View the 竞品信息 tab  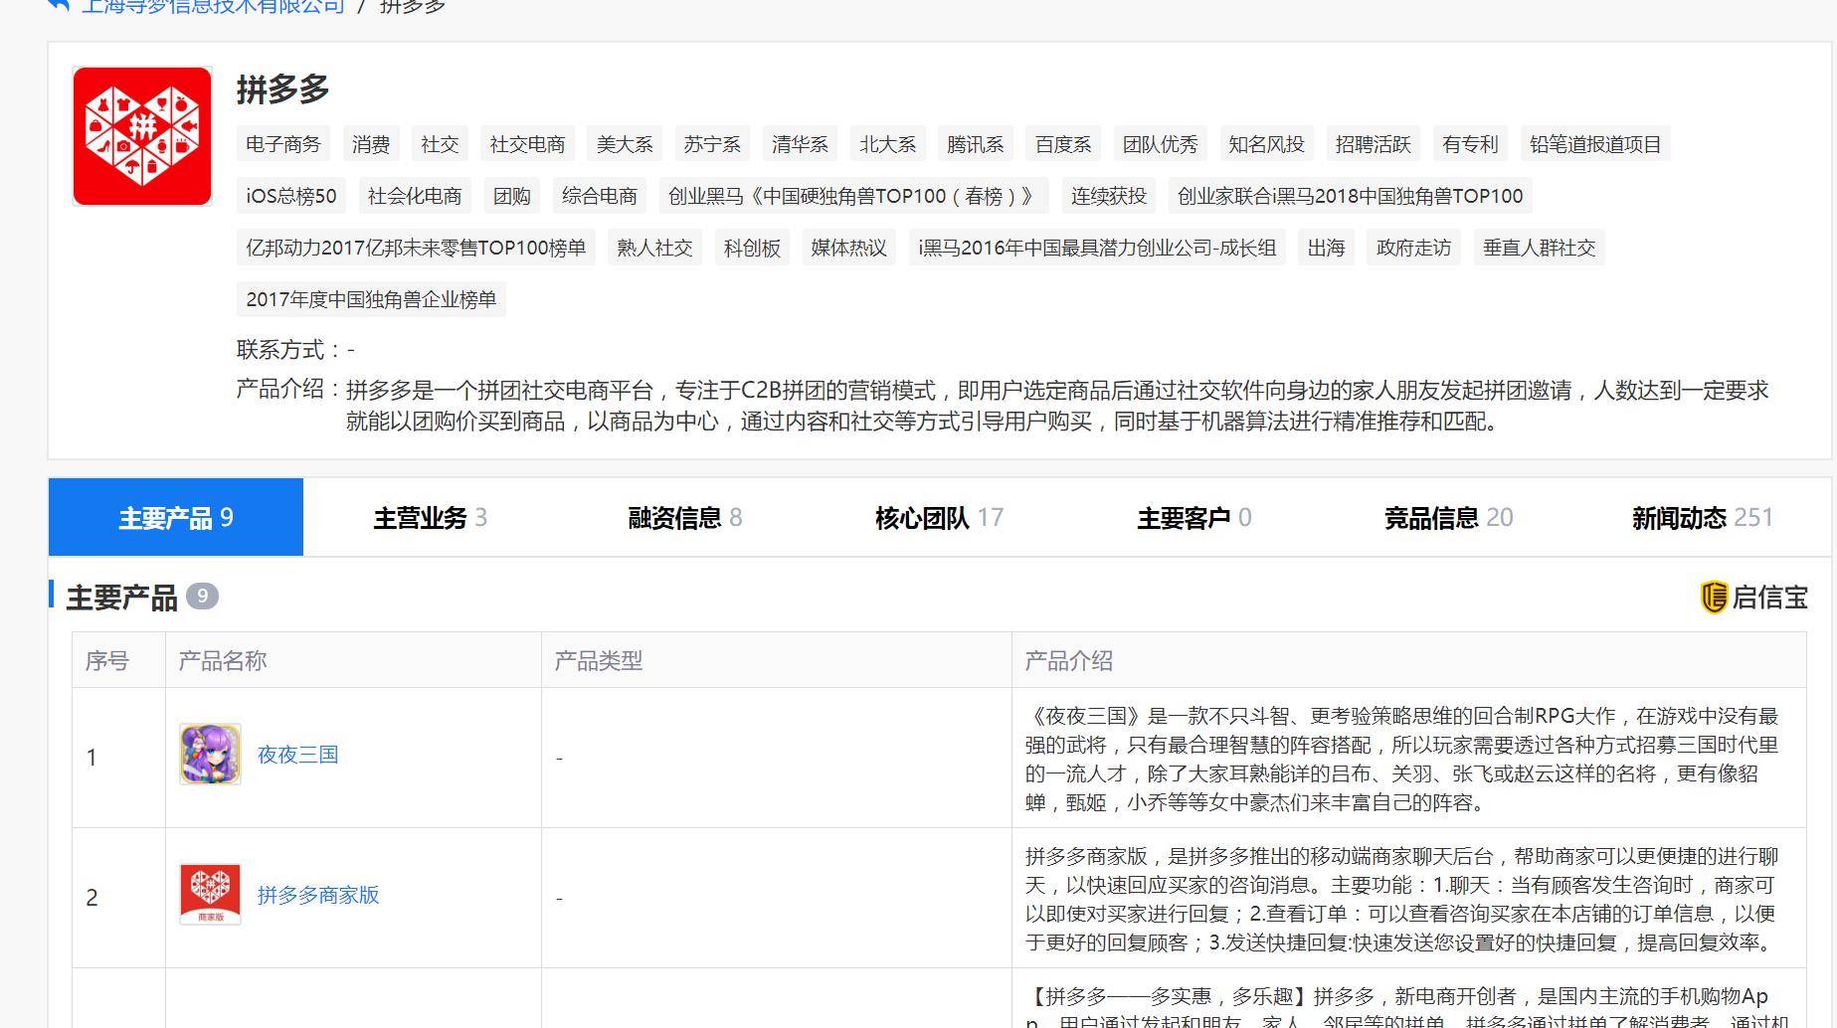(1448, 518)
